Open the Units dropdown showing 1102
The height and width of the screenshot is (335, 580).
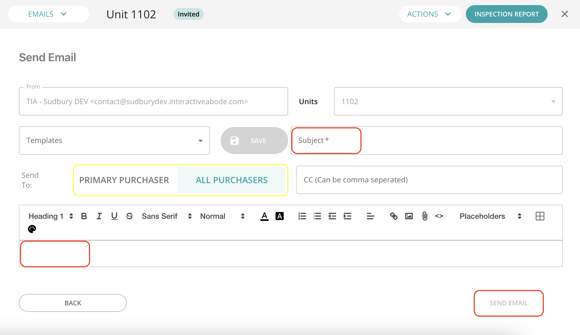click(448, 101)
